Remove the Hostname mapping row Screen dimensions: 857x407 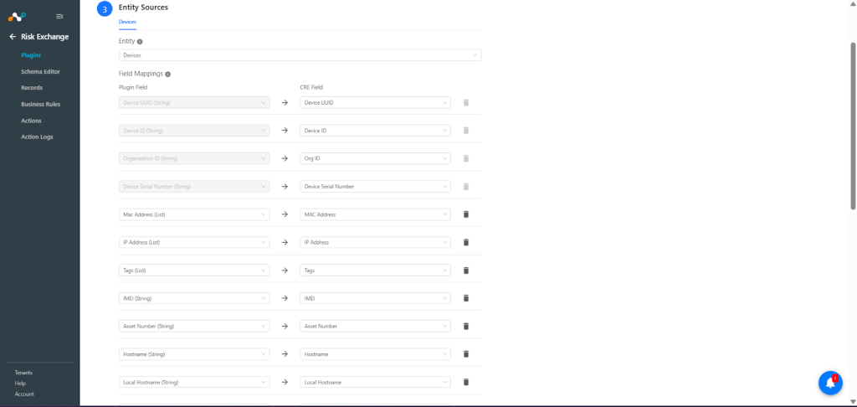[x=465, y=354]
